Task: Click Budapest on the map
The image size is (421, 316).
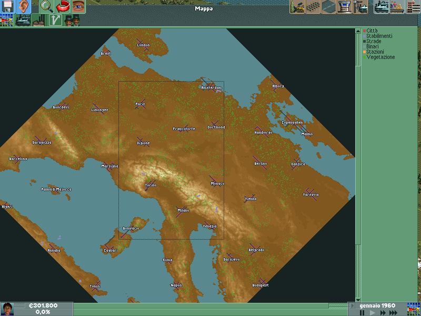Action: click(260, 285)
